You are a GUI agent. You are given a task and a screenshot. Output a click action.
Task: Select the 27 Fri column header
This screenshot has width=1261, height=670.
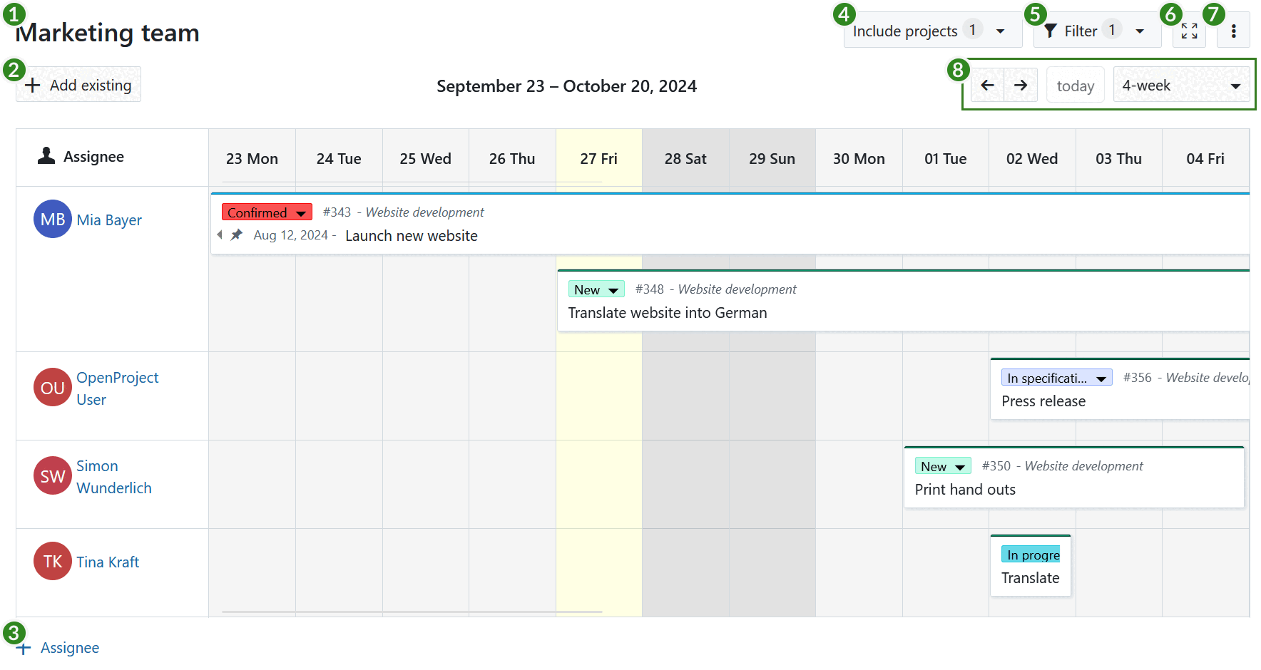coord(598,158)
